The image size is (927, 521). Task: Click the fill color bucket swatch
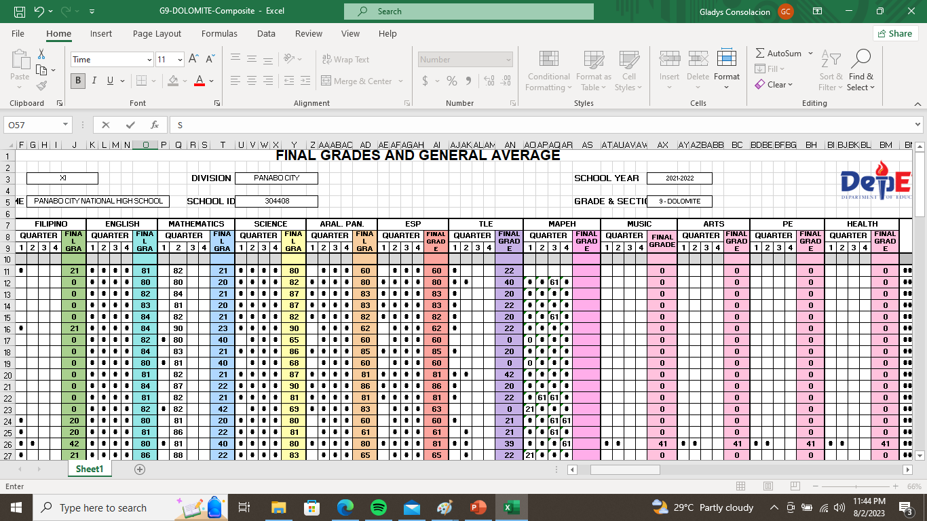[173, 81]
